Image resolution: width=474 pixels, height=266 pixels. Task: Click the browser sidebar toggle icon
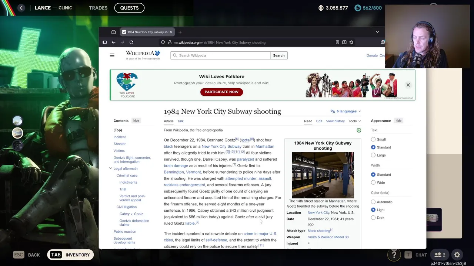click(x=104, y=42)
